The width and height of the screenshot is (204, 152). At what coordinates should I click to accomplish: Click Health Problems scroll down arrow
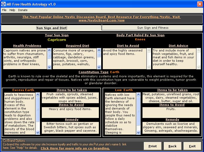[49, 67]
